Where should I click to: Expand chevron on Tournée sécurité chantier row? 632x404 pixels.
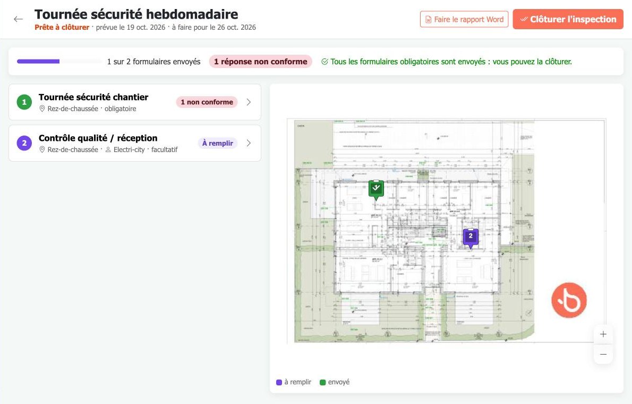pos(249,102)
